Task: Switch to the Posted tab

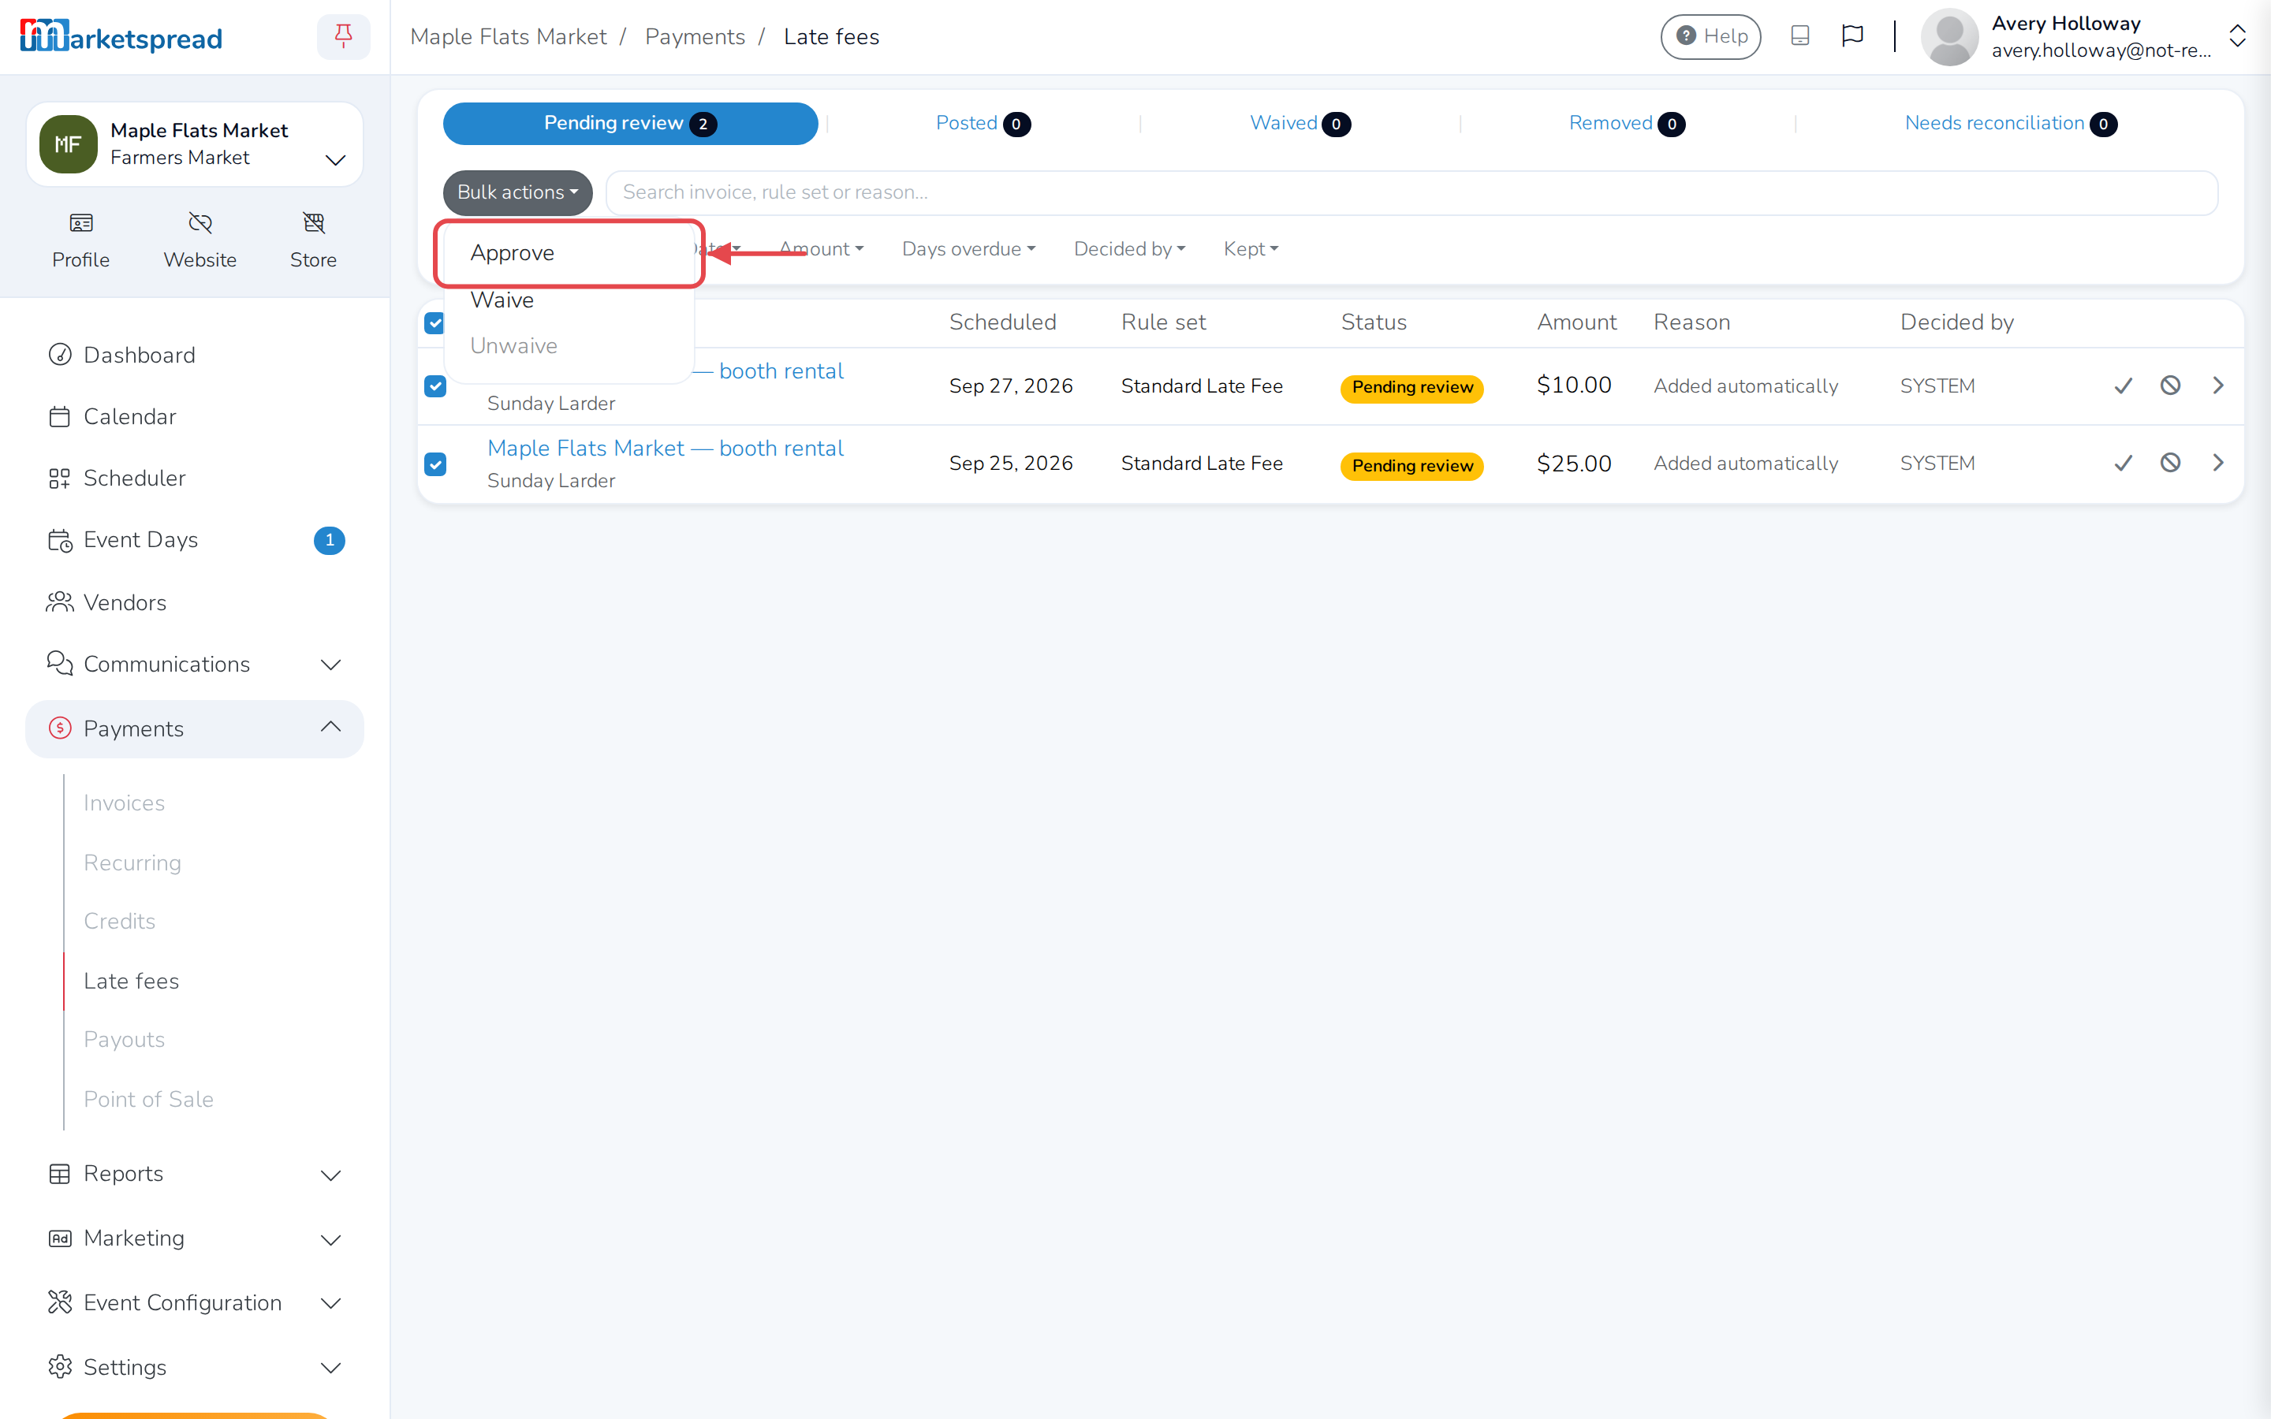Action: click(983, 123)
